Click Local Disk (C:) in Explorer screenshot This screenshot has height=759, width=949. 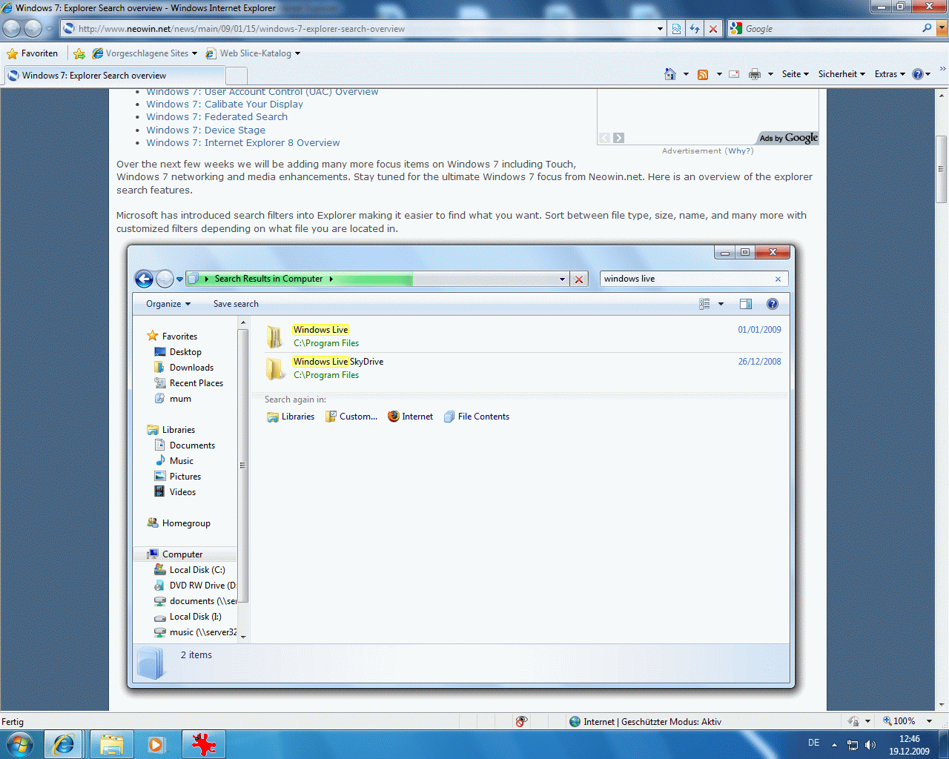[197, 570]
